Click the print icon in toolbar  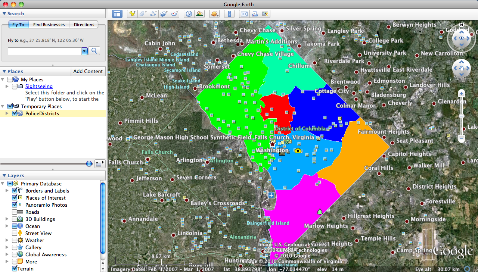pyautogui.click(x=254, y=14)
